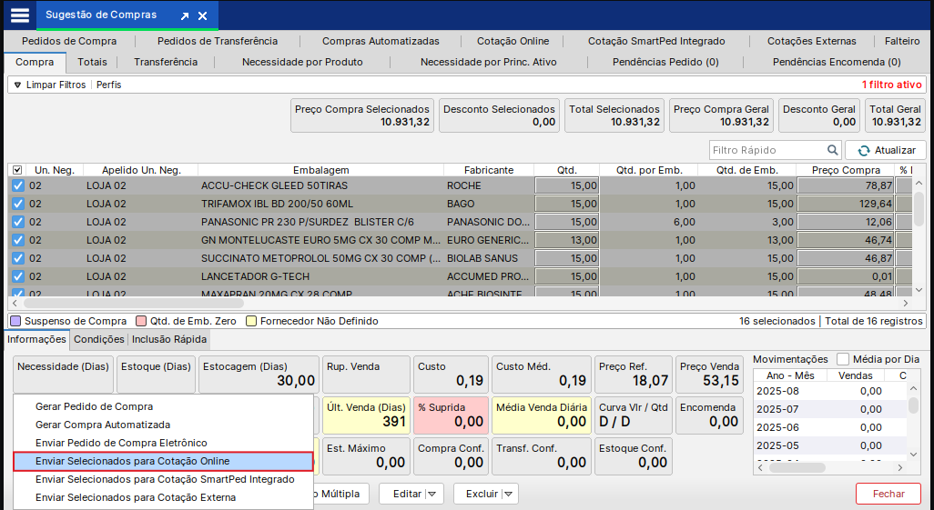Click the Qtd. de Emb. Zero pink swatch
934x510 pixels.
click(141, 321)
